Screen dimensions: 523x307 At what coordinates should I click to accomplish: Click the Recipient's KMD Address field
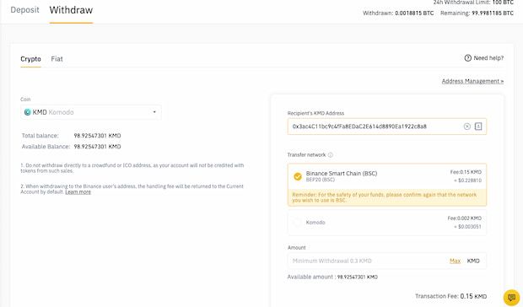pyautogui.click(x=387, y=127)
